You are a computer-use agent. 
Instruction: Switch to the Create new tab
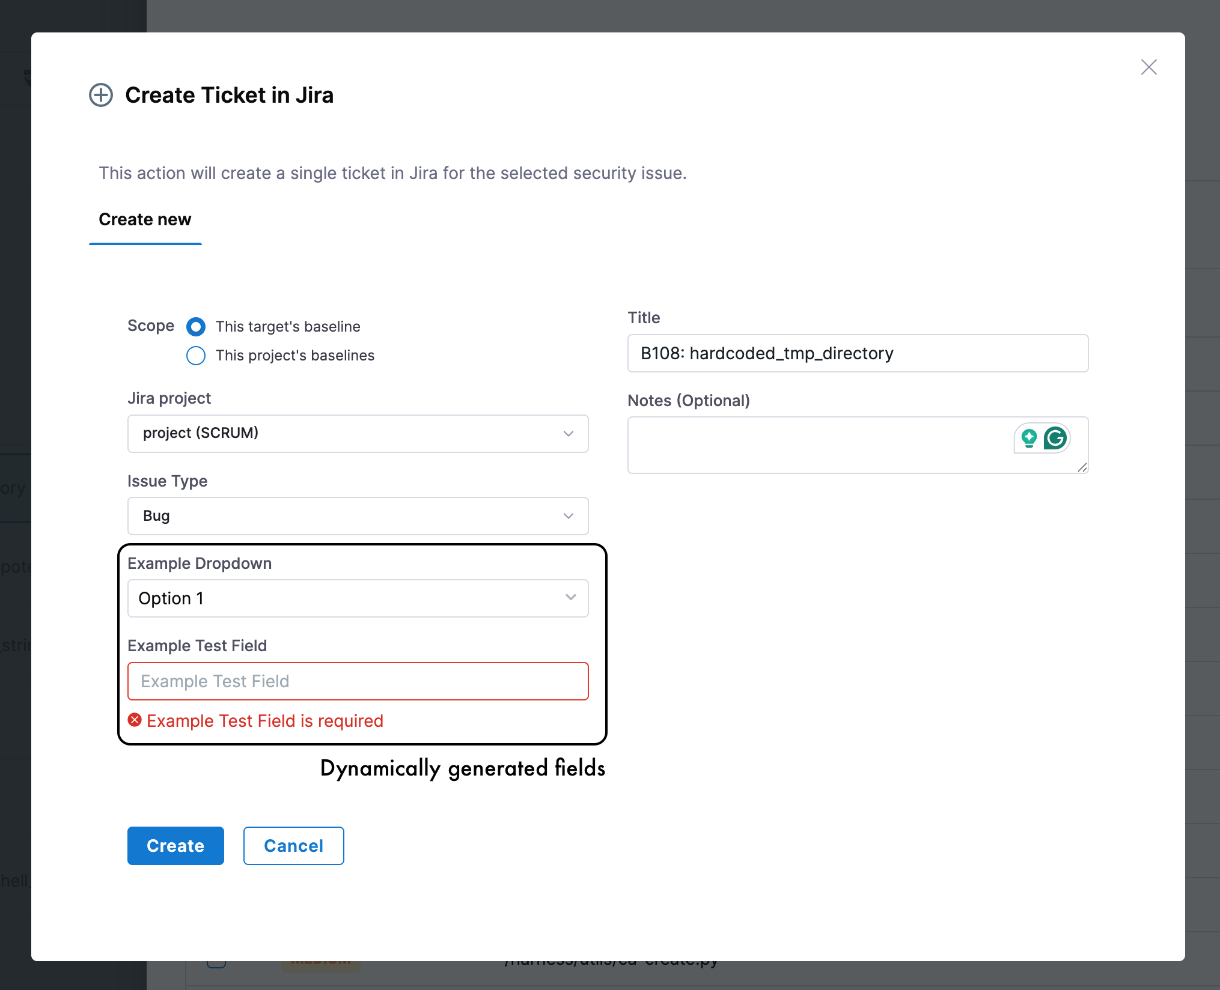145,220
